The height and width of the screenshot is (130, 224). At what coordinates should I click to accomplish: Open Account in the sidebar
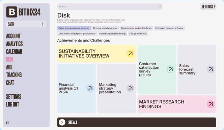pos(13,36)
